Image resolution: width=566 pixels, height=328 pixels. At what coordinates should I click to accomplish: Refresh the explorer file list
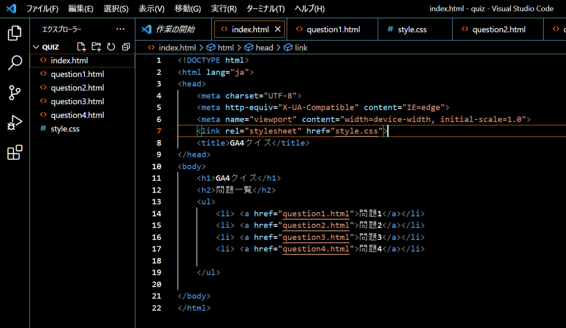(x=111, y=47)
